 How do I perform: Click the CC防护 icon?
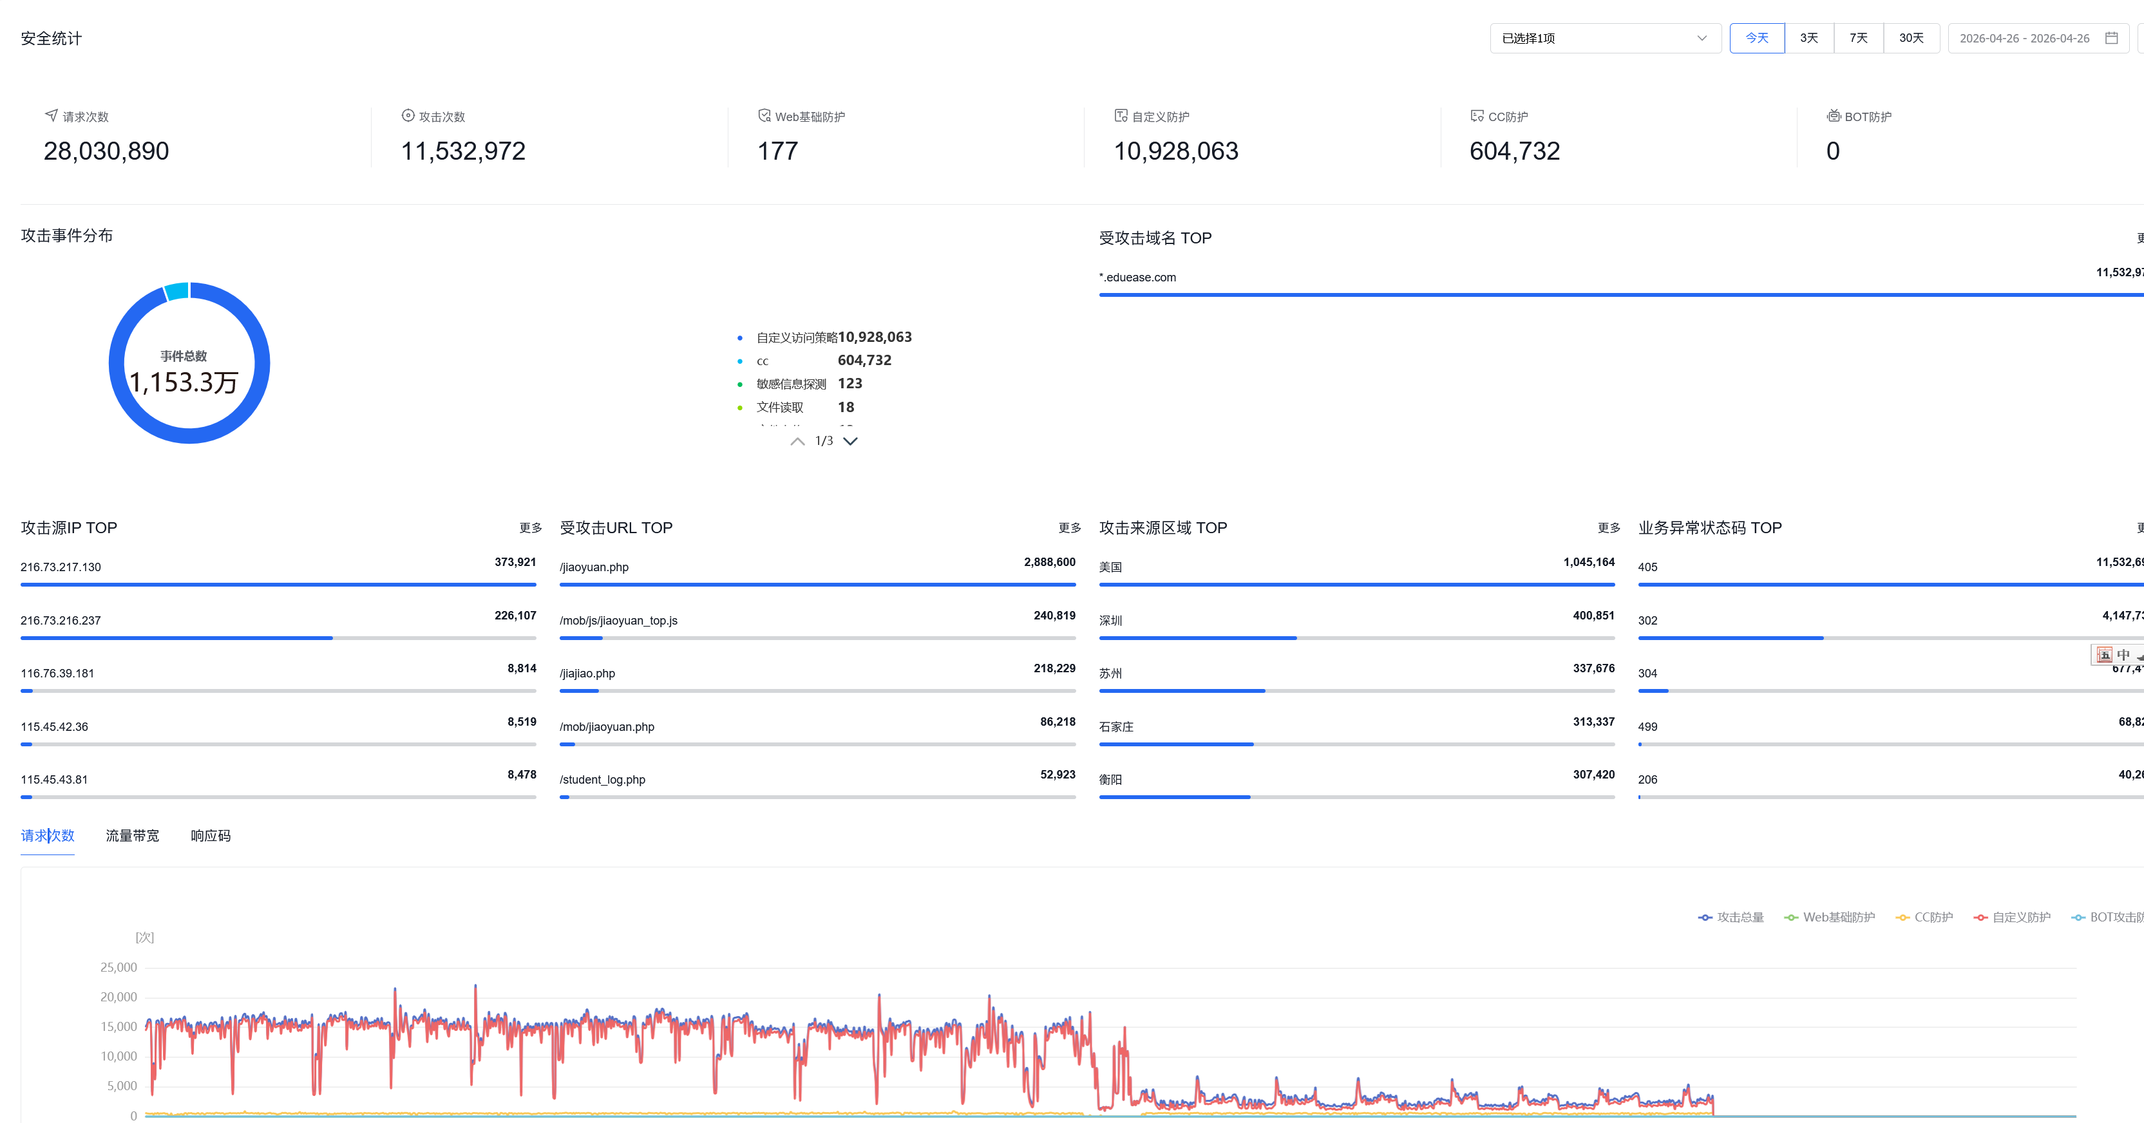click(1477, 116)
